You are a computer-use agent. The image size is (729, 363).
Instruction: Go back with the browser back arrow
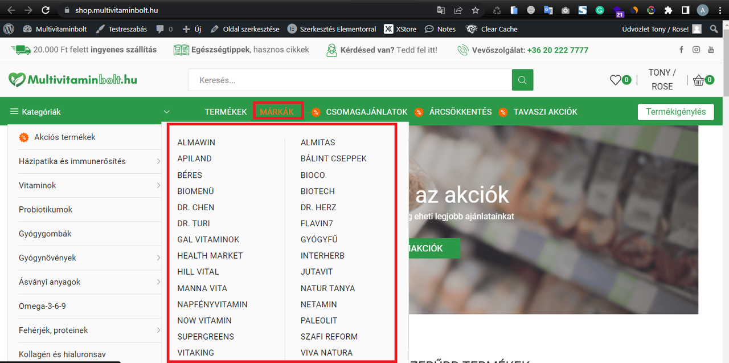(x=11, y=10)
